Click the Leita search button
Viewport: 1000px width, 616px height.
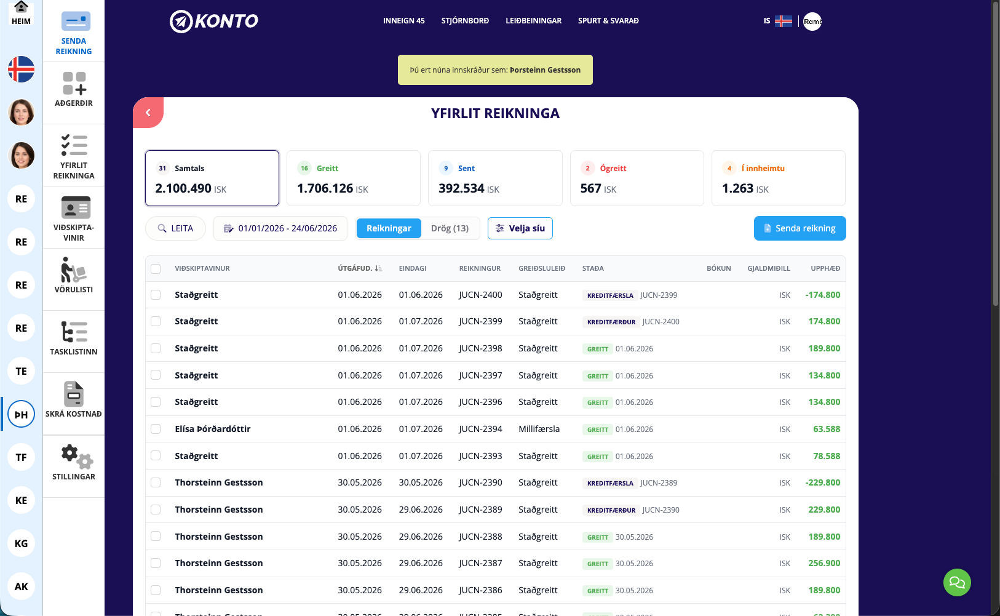(x=176, y=228)
